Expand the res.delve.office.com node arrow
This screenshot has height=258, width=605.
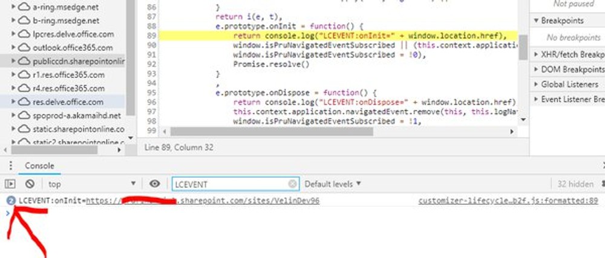point(14,102)
